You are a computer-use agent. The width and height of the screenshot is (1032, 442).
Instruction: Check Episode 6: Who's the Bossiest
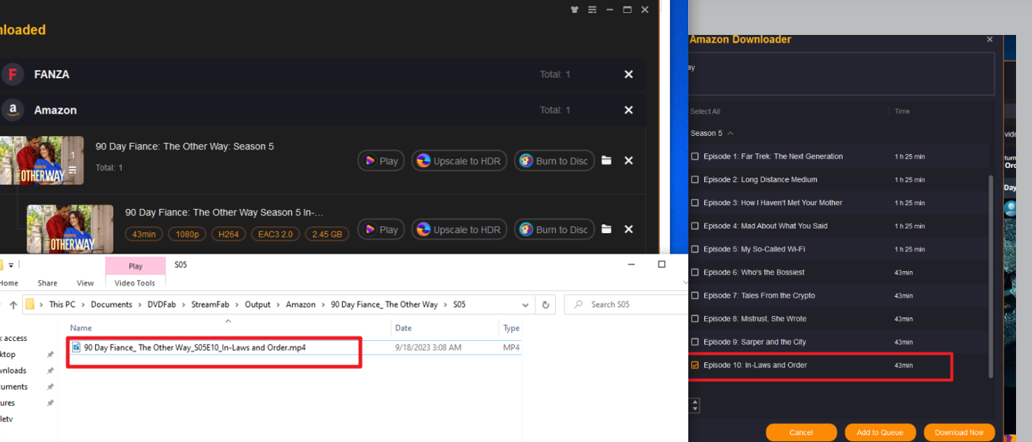(694, 273)
